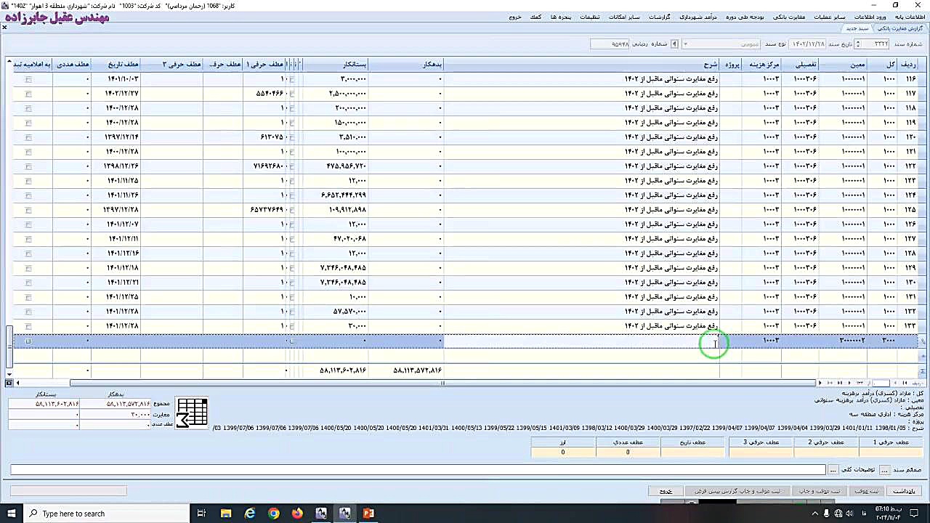The width and height of the screenshot is (930, 523).
Task: Click the توضیحات کلی text field
Action: point(418,470)
